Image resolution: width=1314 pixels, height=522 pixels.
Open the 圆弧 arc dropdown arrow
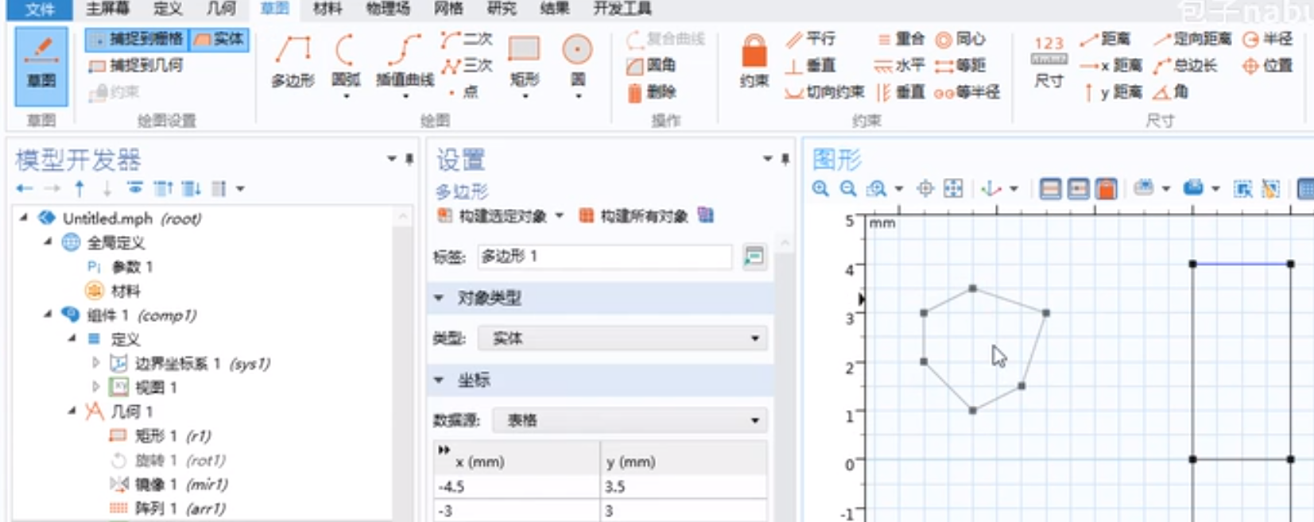346,96
